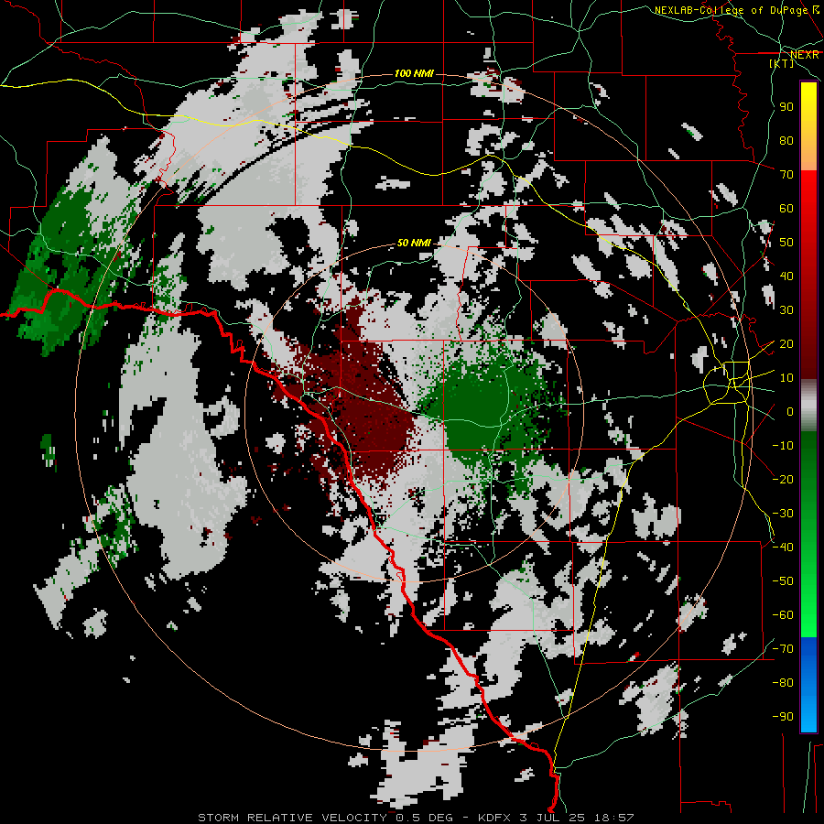
Task: Pick the bright red segment of the velocity scale
Action: click(808, 197)
